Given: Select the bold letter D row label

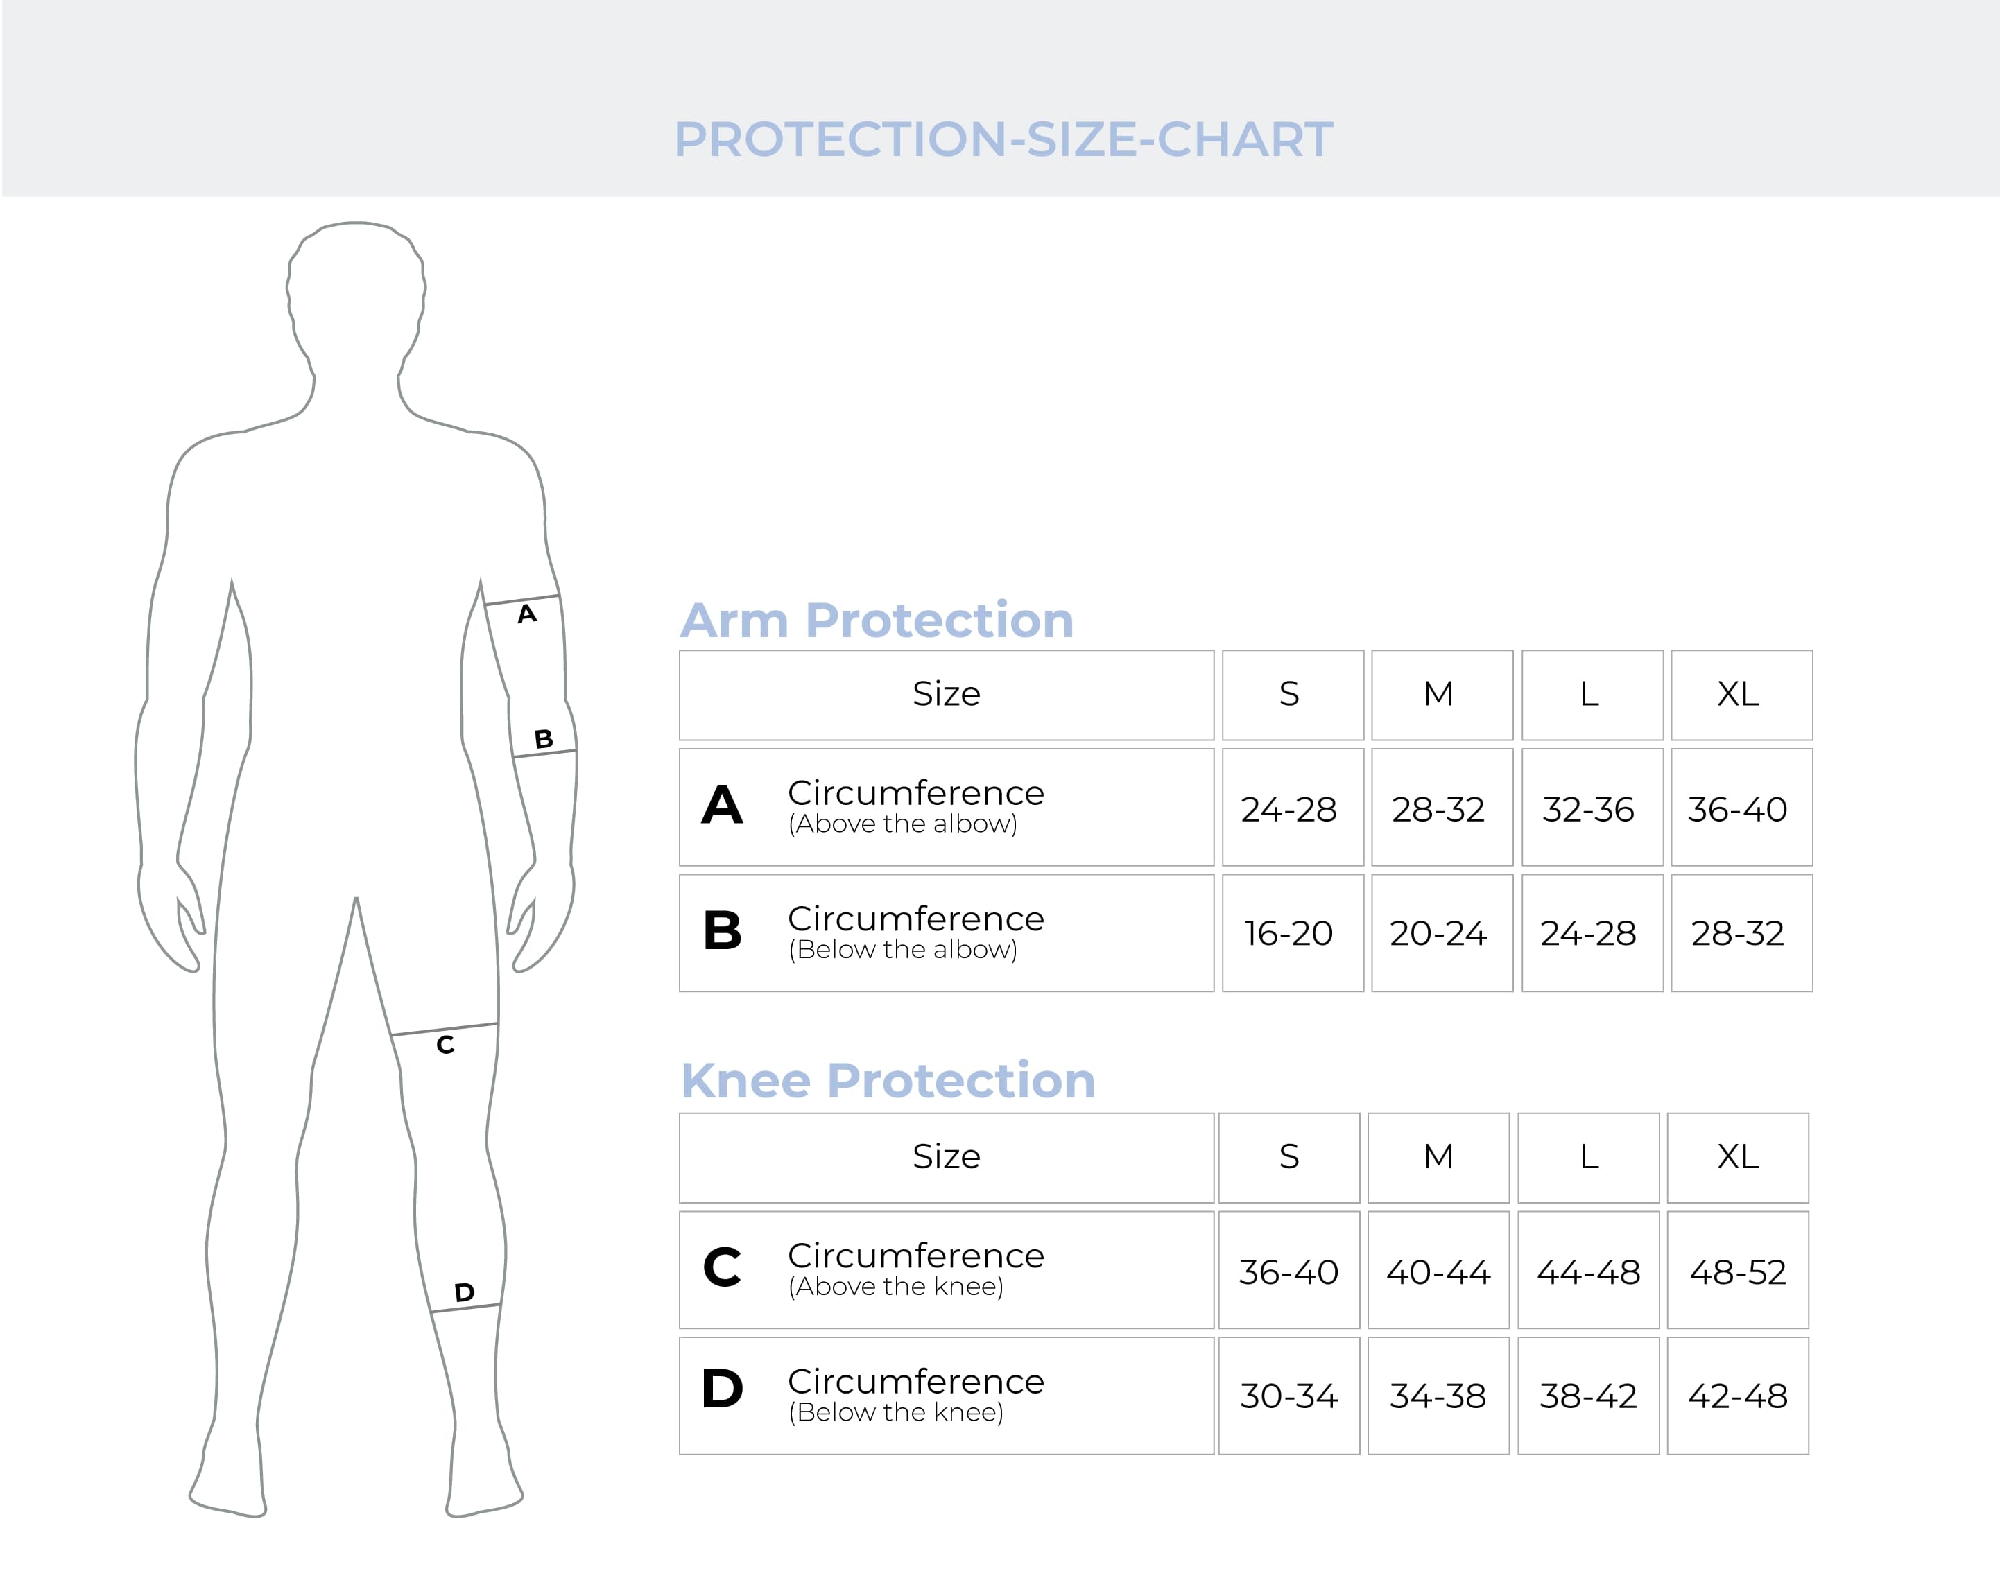Looking at the screenshot, I should click(722, 1389).
